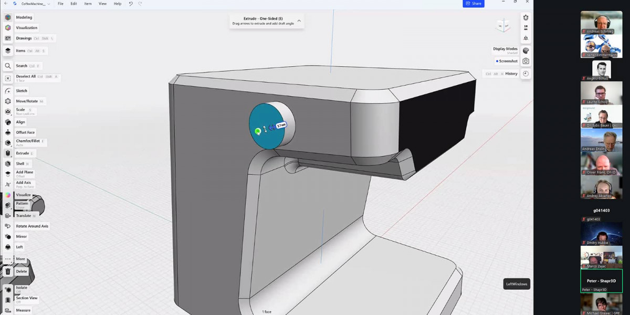
Task: Click the blue Share button
Action: tap(473, 4)
